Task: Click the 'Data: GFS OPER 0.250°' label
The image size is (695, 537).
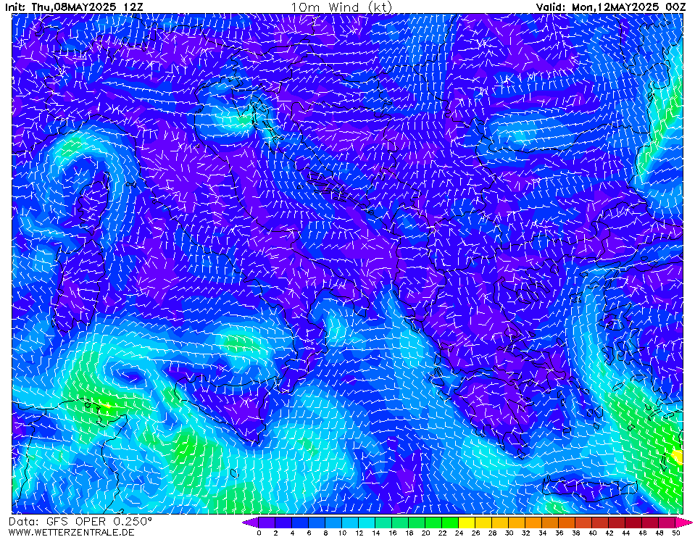Action: (x=80, y=521)
